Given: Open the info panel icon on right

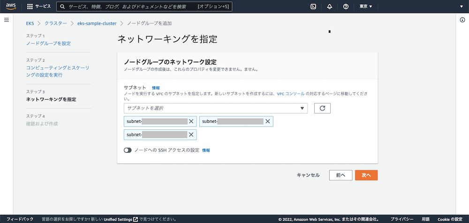Looking at the screenshot, I should click(462, 20).
